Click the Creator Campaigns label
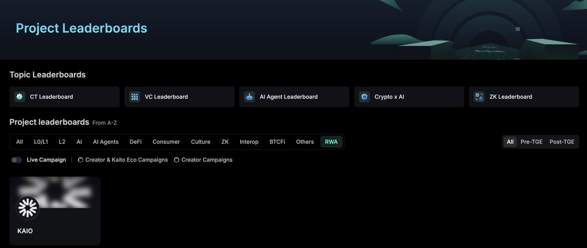Screen dimensions: 587x248 click(207, 160)
